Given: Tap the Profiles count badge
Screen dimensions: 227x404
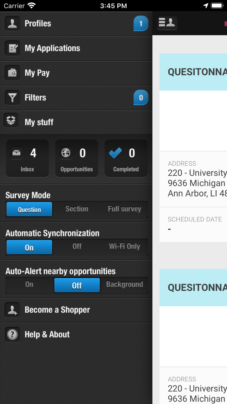Looking at the screenshot, I should (x=141, y=24).
